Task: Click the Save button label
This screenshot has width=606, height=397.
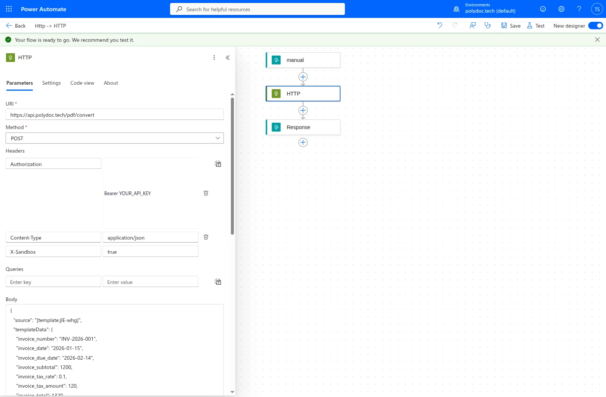Action: coord(515,26)
